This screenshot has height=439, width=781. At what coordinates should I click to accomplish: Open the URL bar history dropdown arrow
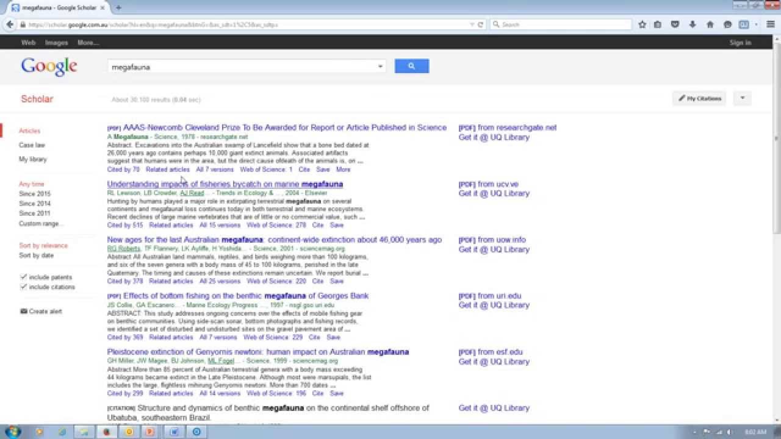472,24
